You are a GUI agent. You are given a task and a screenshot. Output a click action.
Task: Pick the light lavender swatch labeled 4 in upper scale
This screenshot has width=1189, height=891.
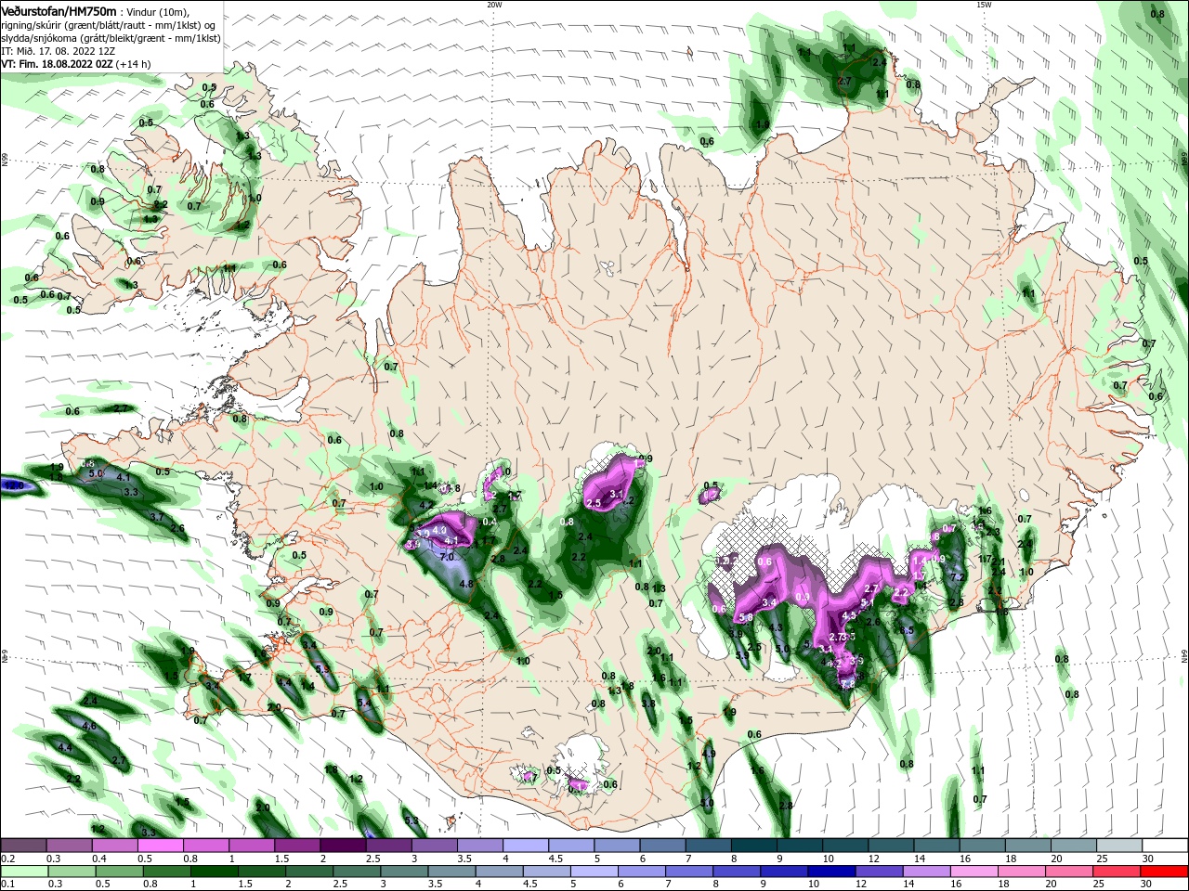526,846
